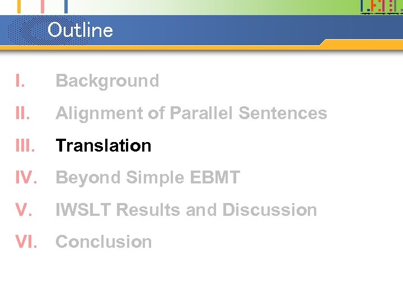Click the pink vertical bar at top
Viewport: 403px width, 302px height.
point(43,6)
